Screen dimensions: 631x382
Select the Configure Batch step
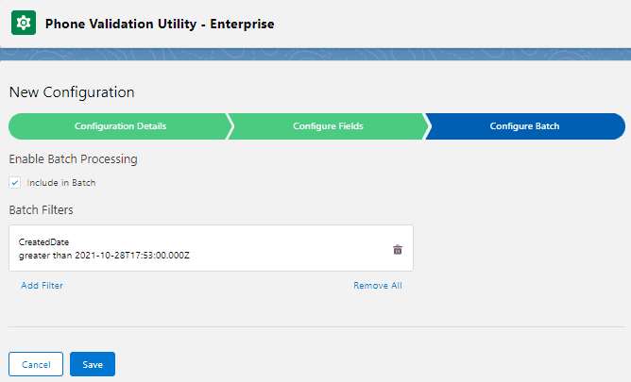coord(523,126)
